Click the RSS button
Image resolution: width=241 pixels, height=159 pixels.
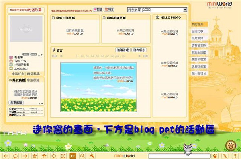point(109,10)
